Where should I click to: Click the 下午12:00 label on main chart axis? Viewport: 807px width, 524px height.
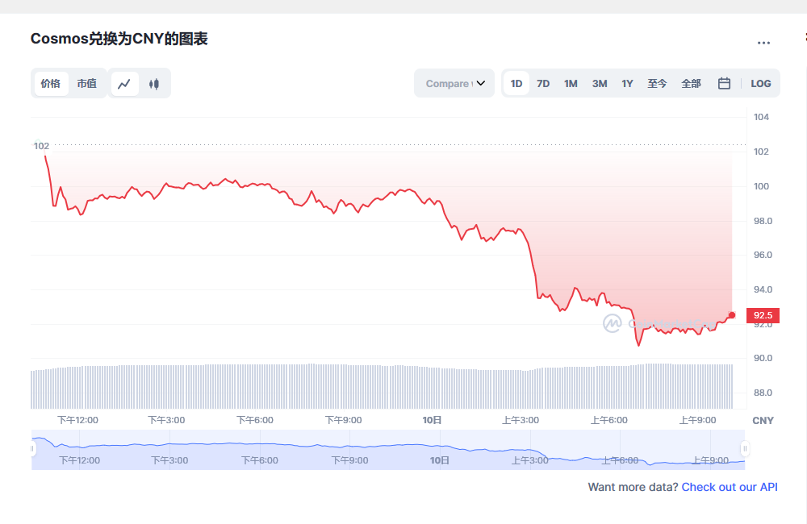77,420
